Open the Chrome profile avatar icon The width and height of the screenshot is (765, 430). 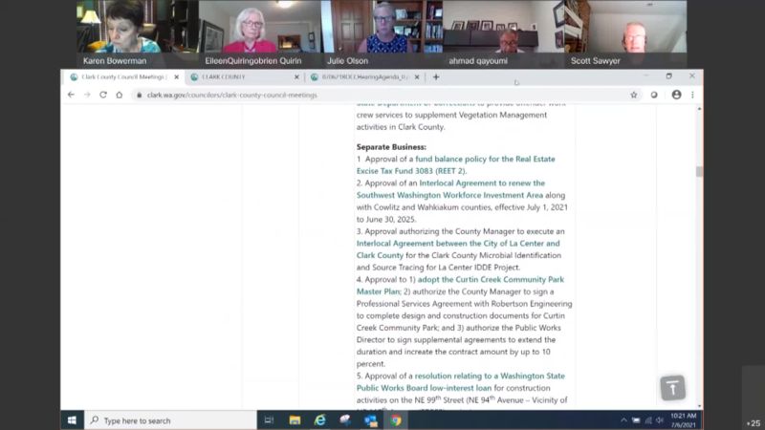pos(676,95)
